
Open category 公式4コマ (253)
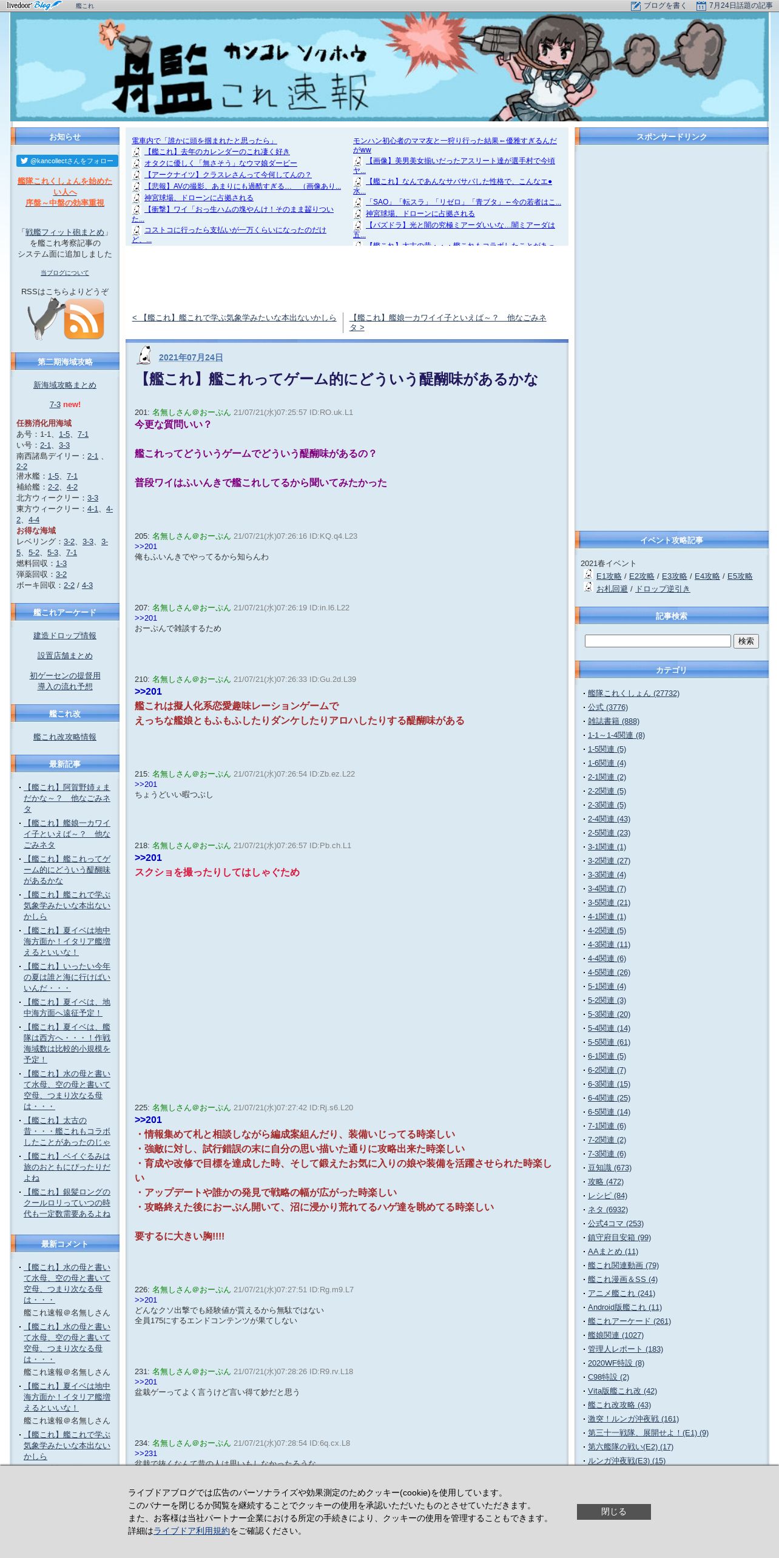pos(616,1224)
